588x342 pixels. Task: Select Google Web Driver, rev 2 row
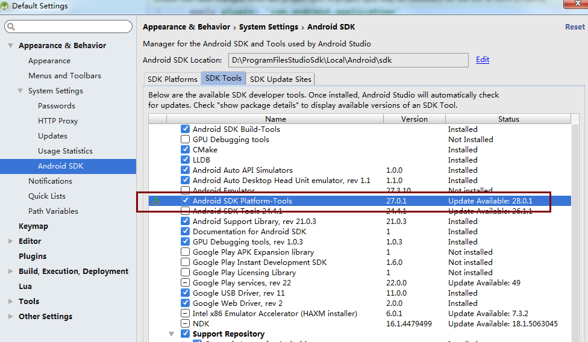pyautogui.click(x=360, y=303)
